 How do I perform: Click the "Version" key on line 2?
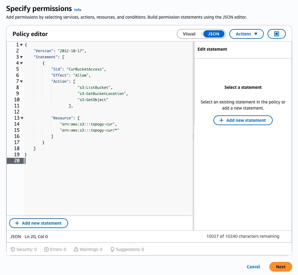click(43, 51)
